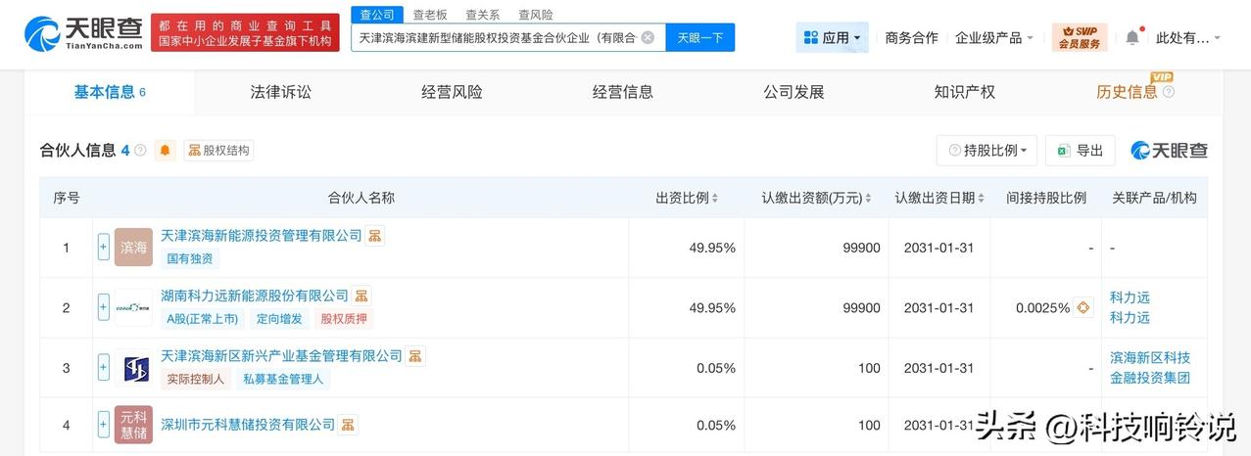This screenshot has width=1251, height=456.
Task: Select the 基本信息 tab
Action: tap(110, 92)
